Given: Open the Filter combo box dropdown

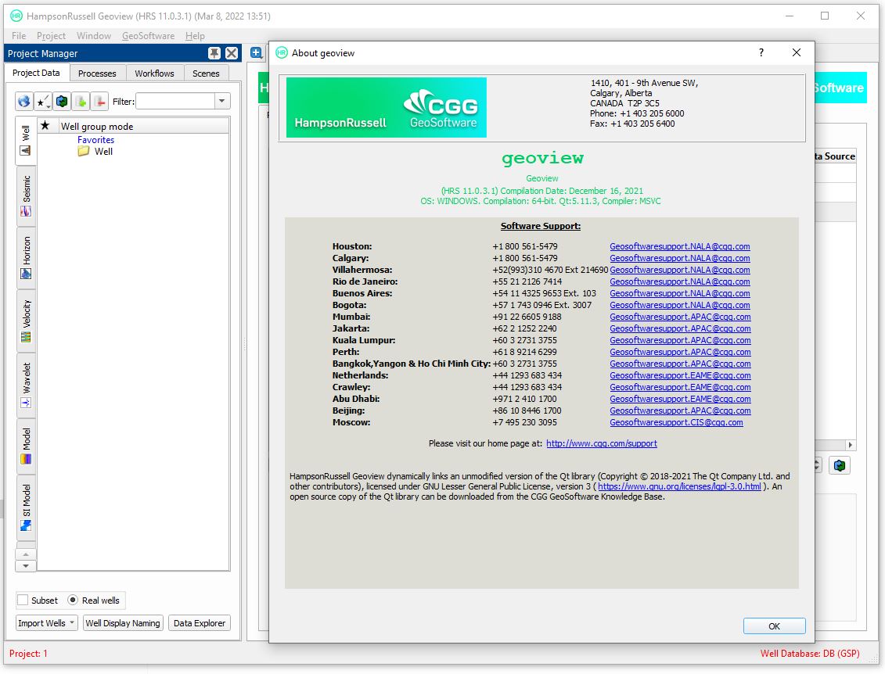Looking at the screenshot, I should point(222,102).
